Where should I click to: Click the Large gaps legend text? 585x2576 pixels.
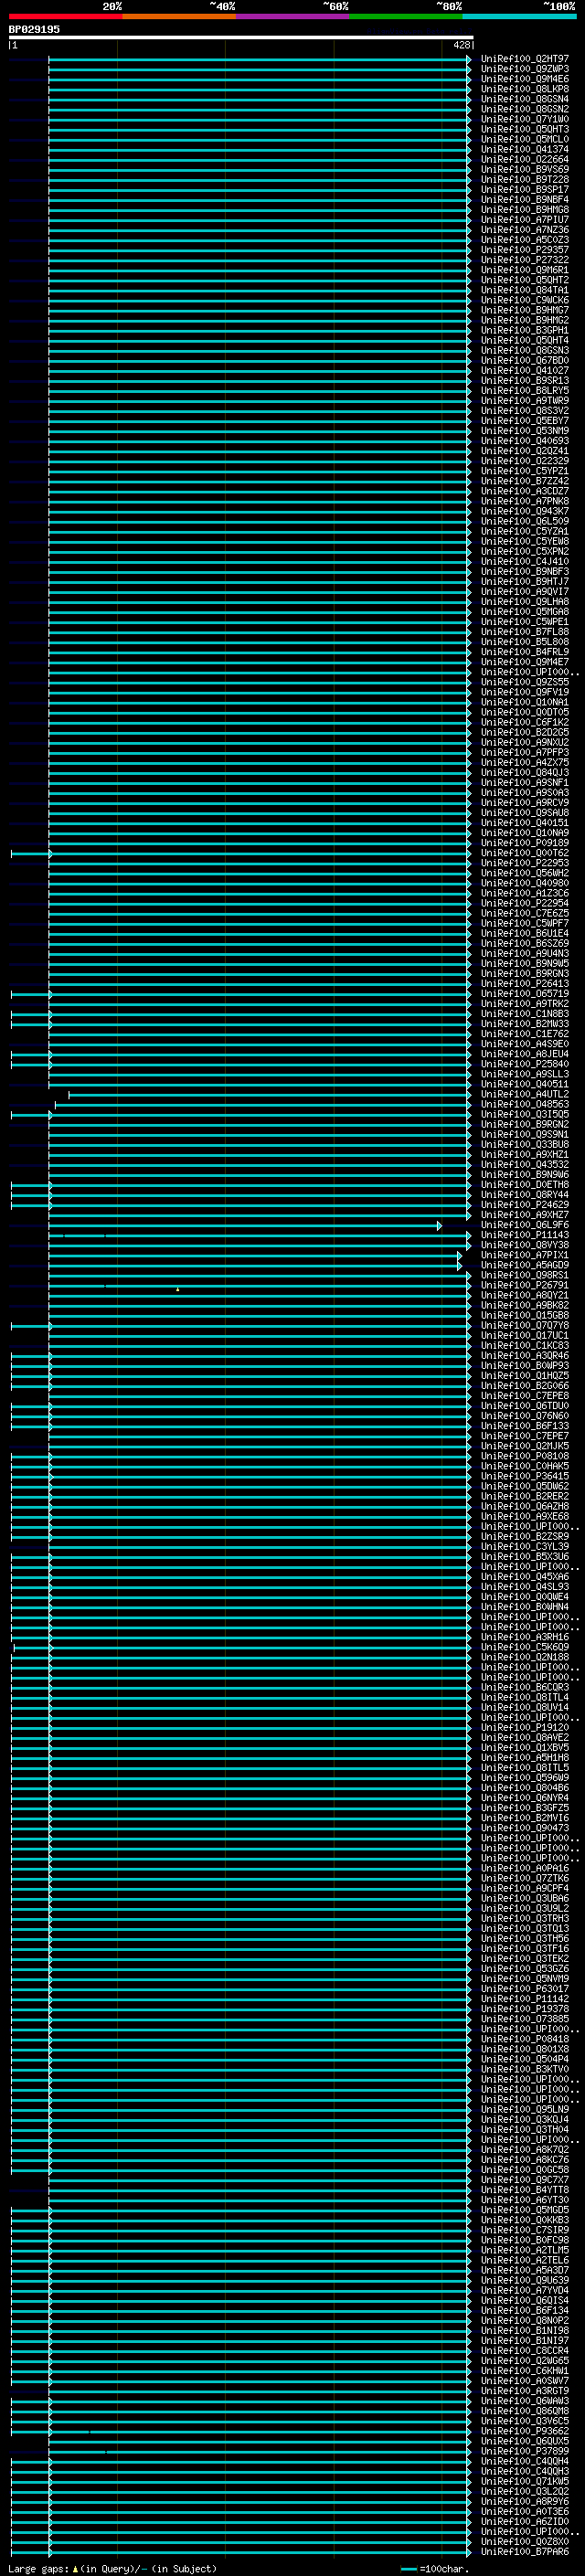[x=113, y=2568]
